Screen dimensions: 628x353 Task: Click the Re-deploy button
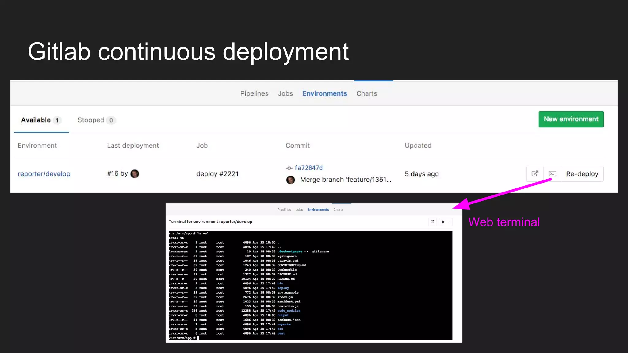pos(582,174)
